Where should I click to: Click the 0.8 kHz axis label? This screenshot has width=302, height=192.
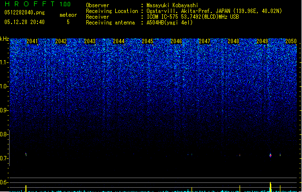point(4,134)
